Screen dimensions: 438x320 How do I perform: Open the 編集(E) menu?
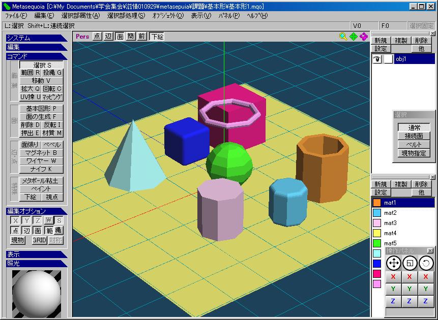tap(44, 16)
